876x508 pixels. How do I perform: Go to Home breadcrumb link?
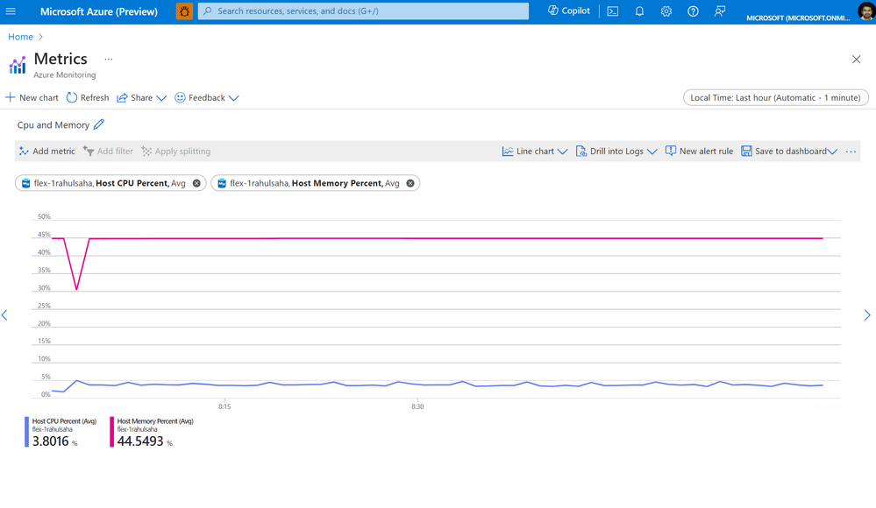(x=21, y=37)
